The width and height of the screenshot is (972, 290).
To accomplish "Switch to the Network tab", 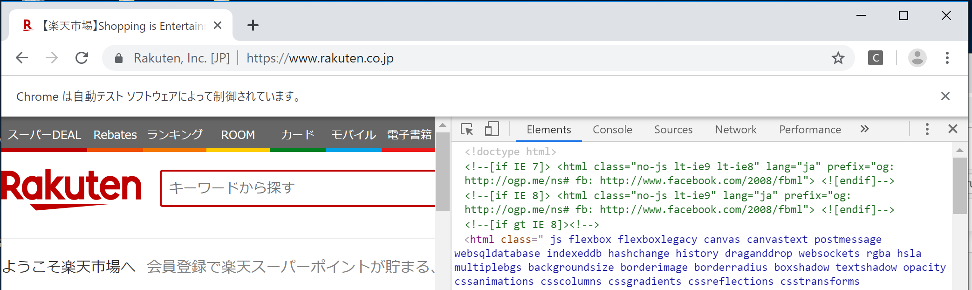I will coord(736,130).
